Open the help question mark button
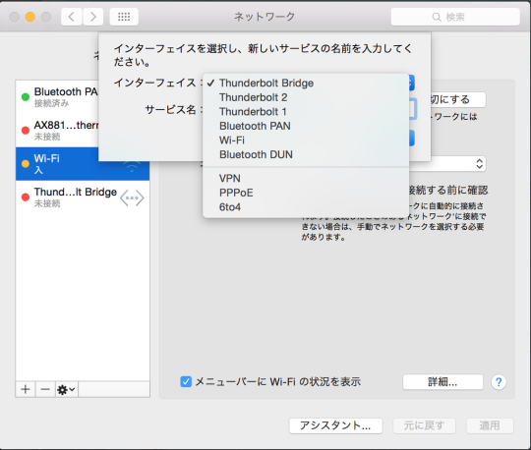The height and width of the screenshot is (450, 531). (x=499, y=382)
